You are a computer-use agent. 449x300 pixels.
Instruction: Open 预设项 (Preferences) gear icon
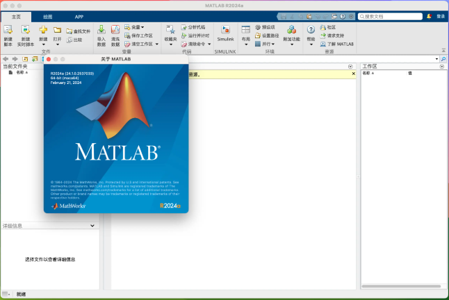(258, 27)
